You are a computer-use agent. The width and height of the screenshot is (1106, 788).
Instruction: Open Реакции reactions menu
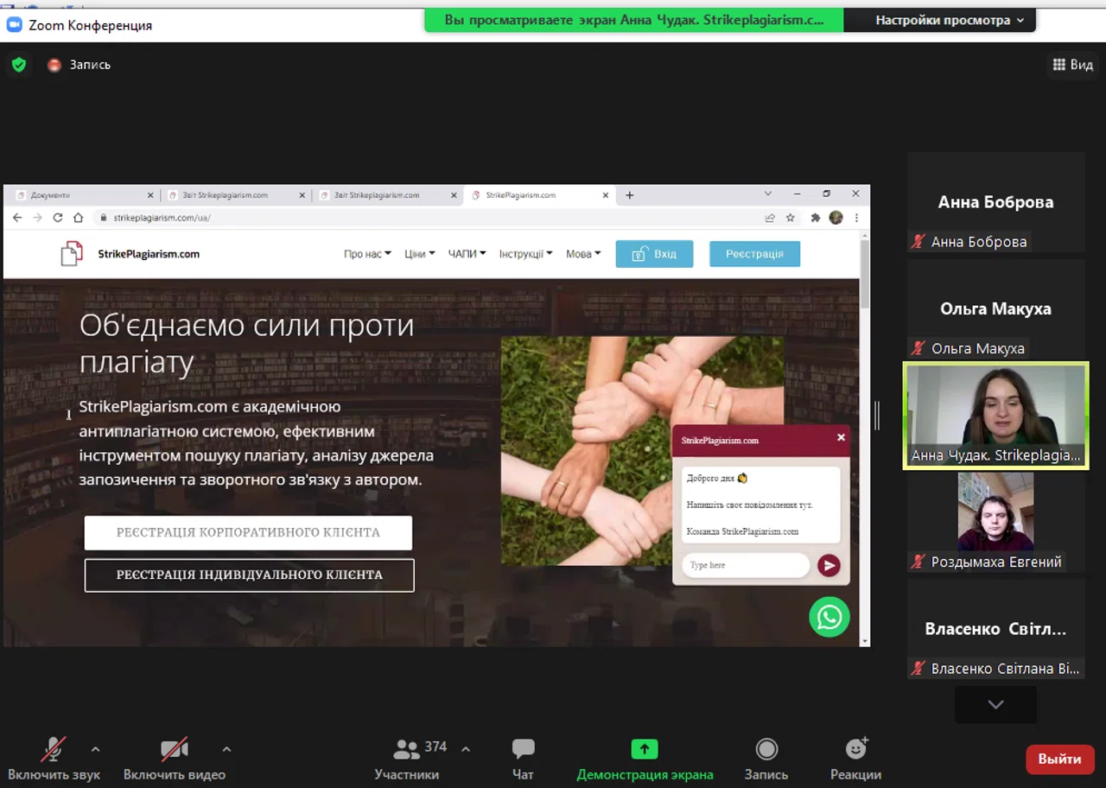tap(855, 759)
